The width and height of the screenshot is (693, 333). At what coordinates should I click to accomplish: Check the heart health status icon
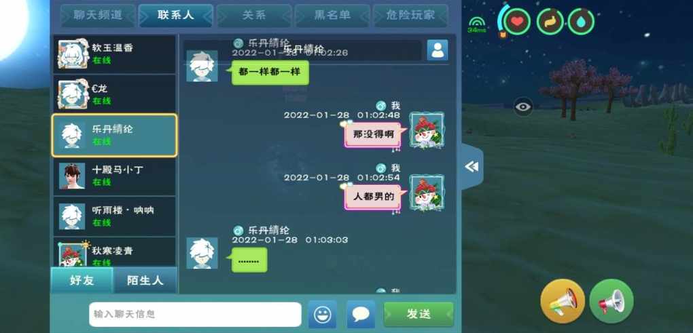(x=517, y=22)
